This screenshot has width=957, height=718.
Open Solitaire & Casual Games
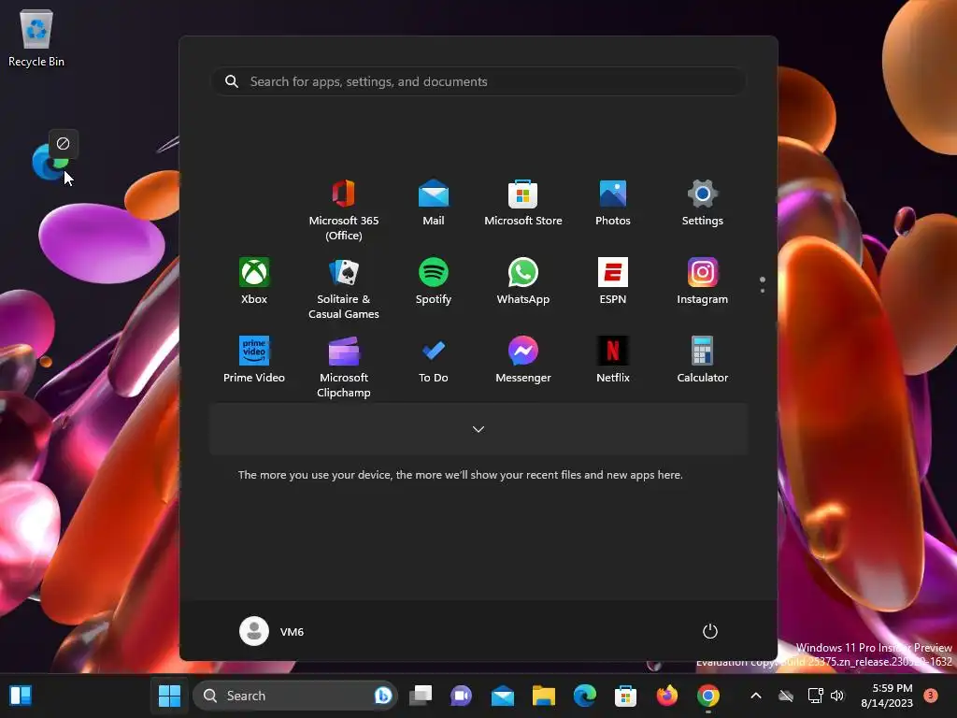point(344,288)
